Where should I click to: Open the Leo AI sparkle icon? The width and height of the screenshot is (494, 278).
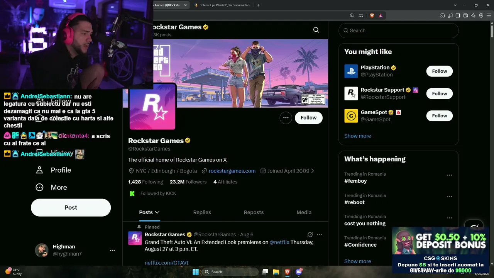[x=474, y=15]
